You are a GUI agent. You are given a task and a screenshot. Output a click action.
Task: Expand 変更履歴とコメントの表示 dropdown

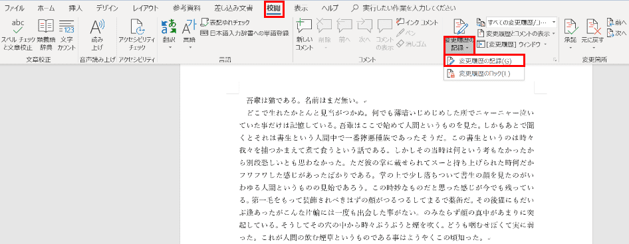click(x=554, y=33)
